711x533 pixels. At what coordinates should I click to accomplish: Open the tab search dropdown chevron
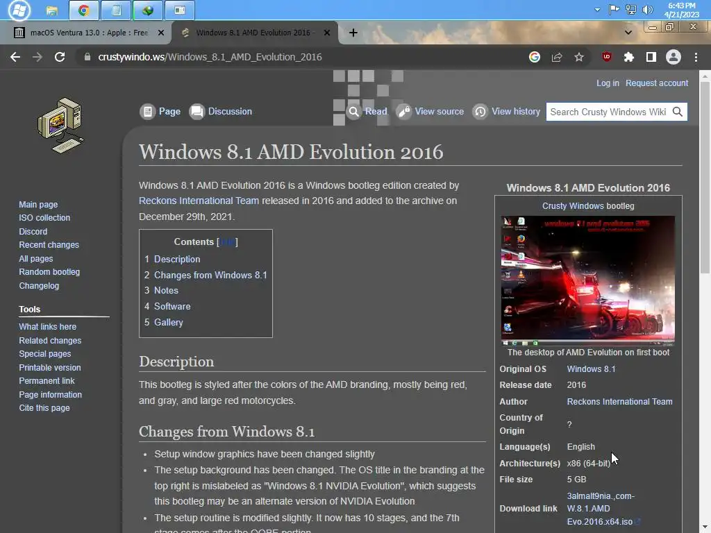click(628, 33)
